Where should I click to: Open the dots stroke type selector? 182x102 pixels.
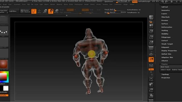4,31
